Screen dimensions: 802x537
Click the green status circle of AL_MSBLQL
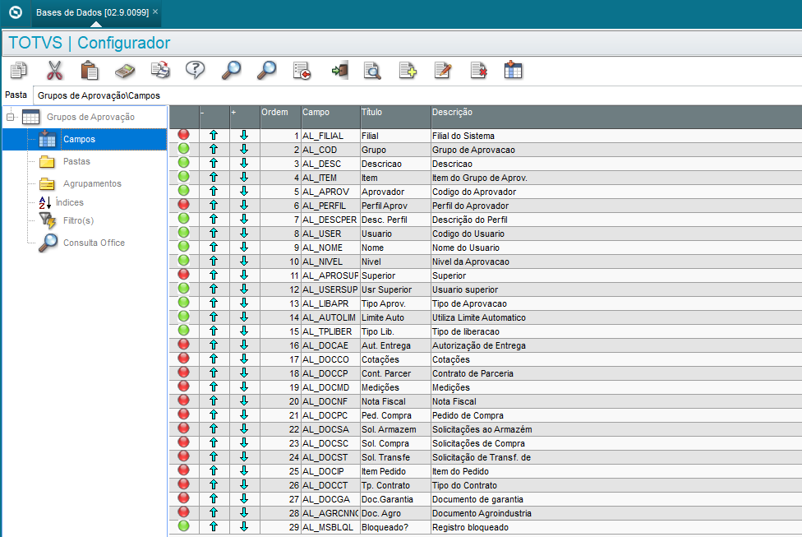pyautogui.click(x=183, y=525)
